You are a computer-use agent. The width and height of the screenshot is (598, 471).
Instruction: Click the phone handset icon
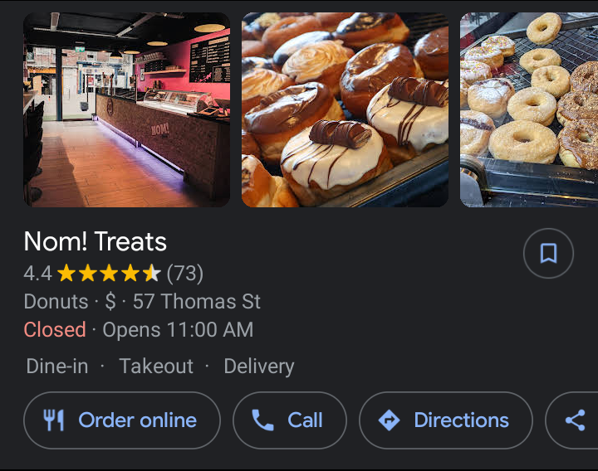[x=262, y=420]
